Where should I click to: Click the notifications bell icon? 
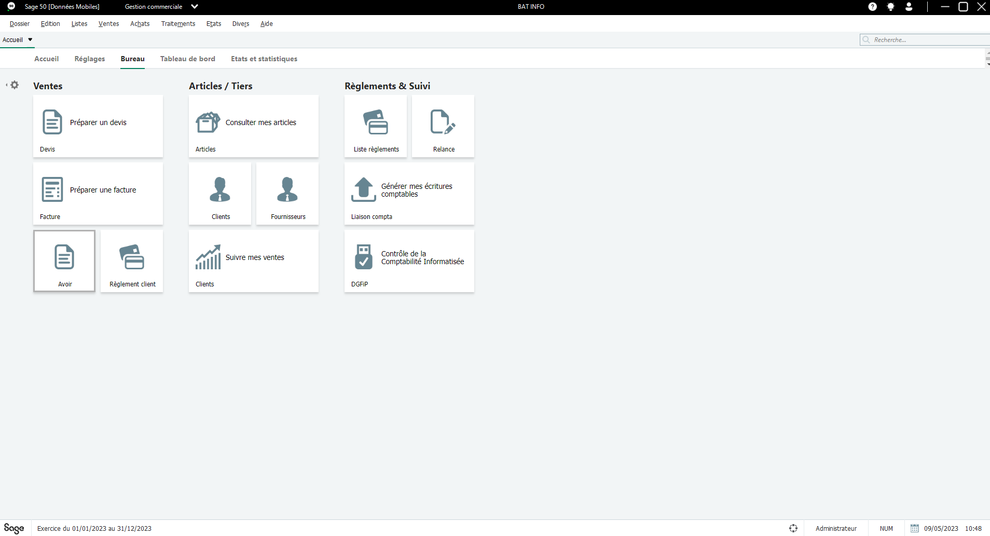point(890,7)
